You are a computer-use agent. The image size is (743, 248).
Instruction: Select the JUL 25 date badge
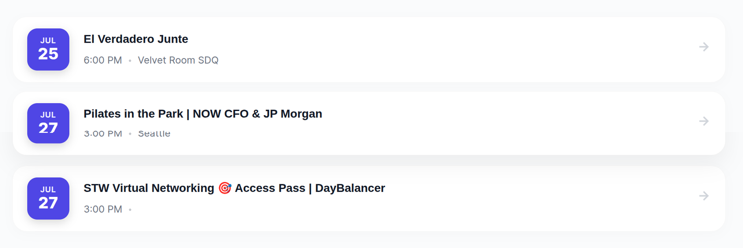click(x=48, y=50)
